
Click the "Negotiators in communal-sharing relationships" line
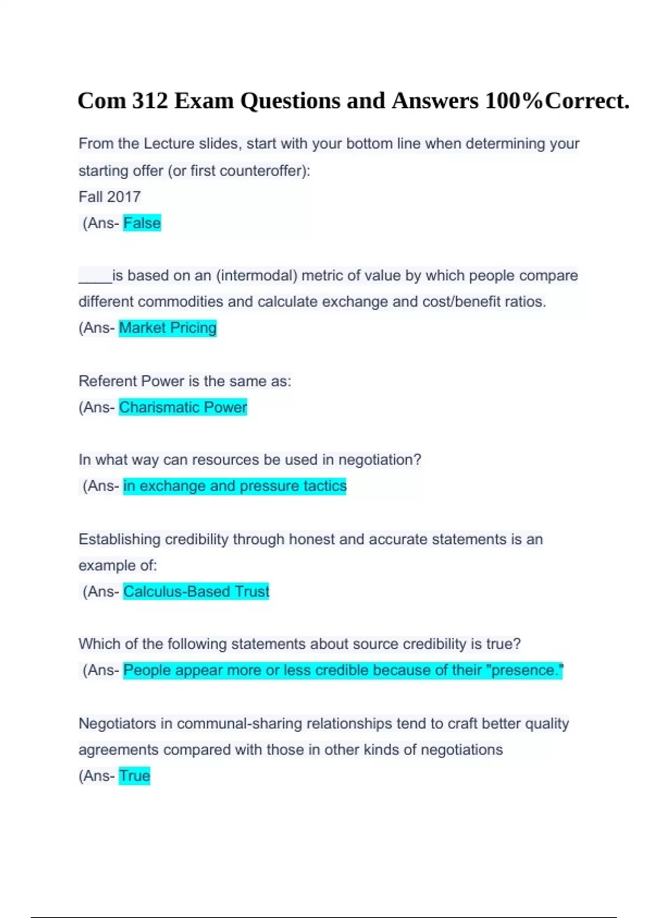tap(323, 724)
